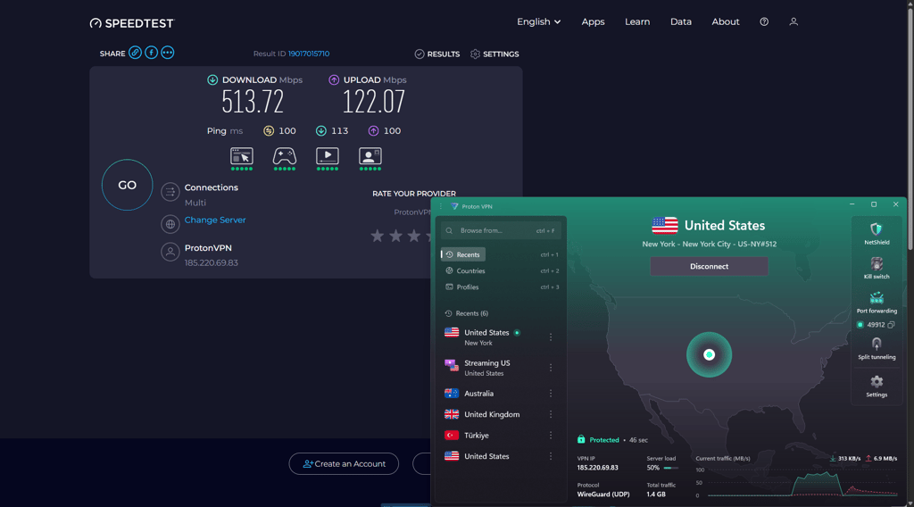Screen dimensions: 914x507
Task: Click the WireGuard (UDP) protocol text
Action: pos(603,495)
